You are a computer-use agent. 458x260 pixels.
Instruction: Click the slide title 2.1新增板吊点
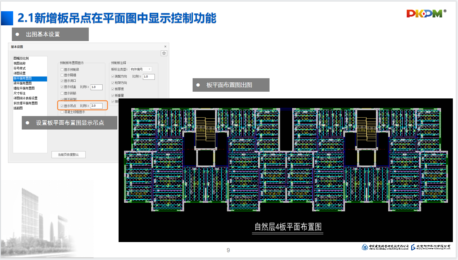click(117, 18)
